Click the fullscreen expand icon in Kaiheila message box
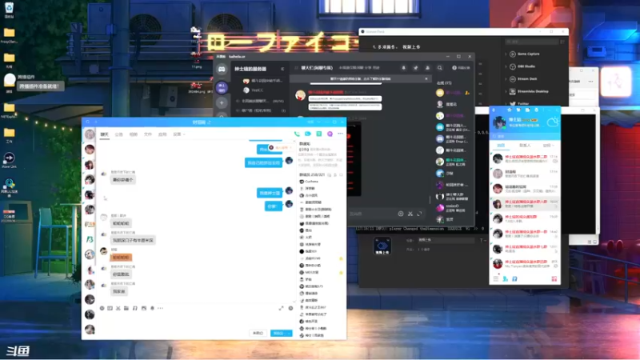This screenshot has height=360, width=640. [x=419, y=214]
